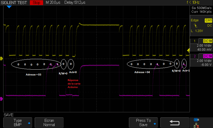The height and width of the screenshot is (128, 213).
Task: Toggle the channel 2 DC1M coupling badge
Action: click(208, 56)
